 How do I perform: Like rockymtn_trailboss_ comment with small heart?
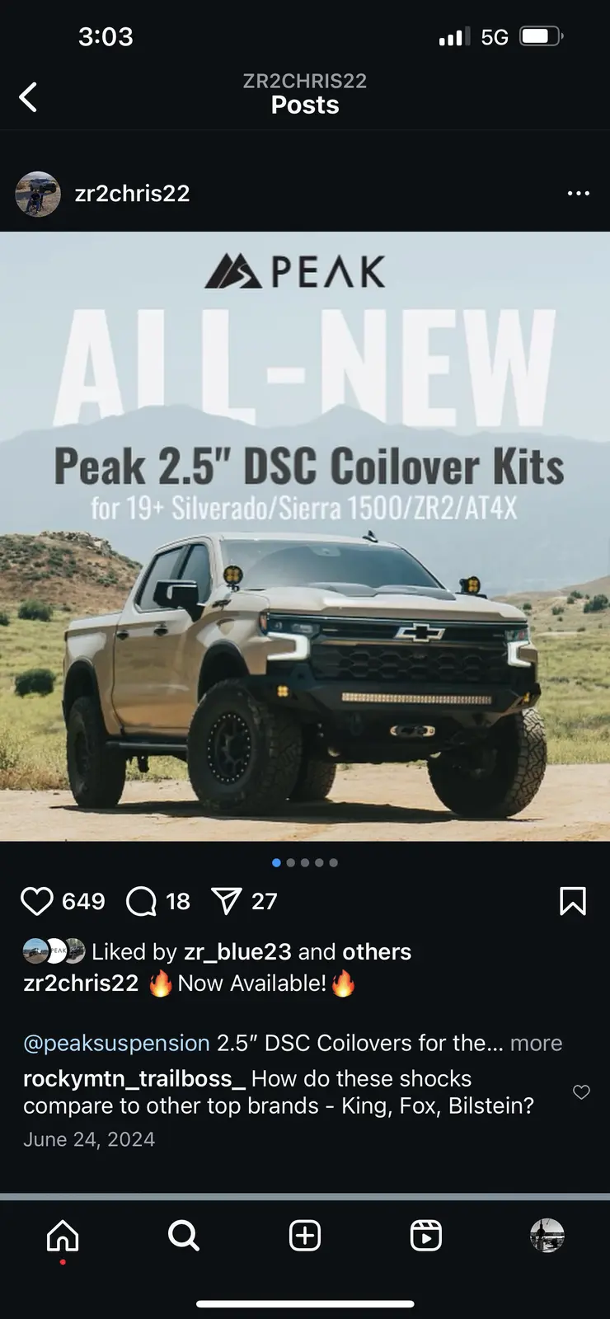pos(581,1092)
